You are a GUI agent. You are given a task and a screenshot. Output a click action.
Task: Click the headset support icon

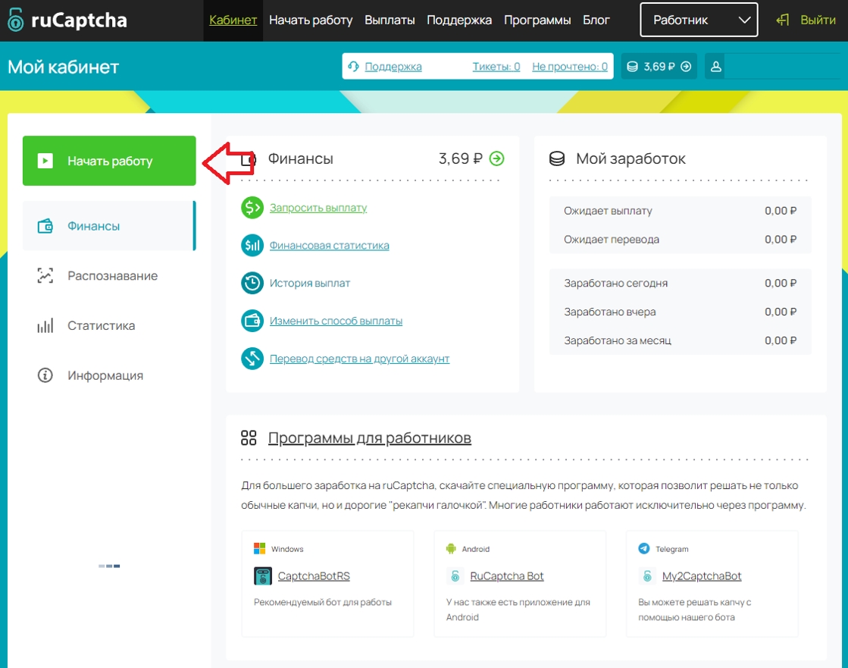click(354, 67)
